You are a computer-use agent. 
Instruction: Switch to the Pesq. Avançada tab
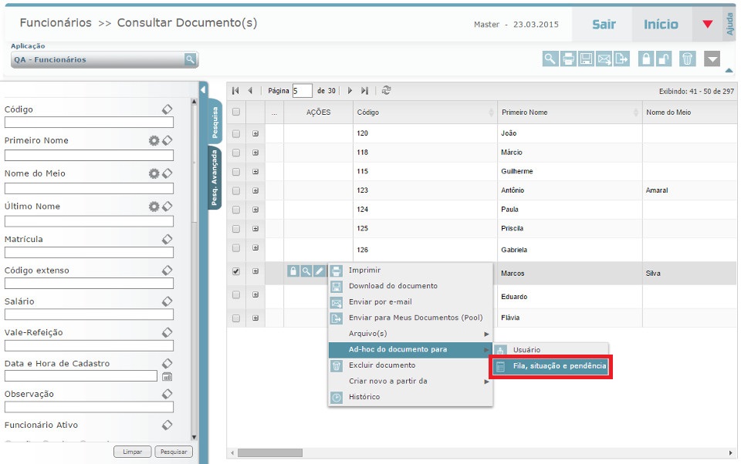pyautogui.click(x=215, y=178)
